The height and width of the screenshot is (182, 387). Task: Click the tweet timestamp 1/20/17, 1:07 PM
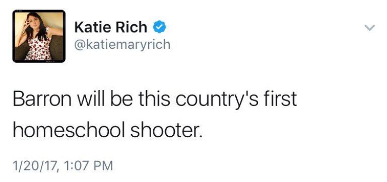tap(63, 165)
